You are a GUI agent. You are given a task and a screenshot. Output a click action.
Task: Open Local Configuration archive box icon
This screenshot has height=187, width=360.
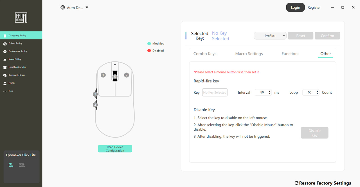[5, 67]
